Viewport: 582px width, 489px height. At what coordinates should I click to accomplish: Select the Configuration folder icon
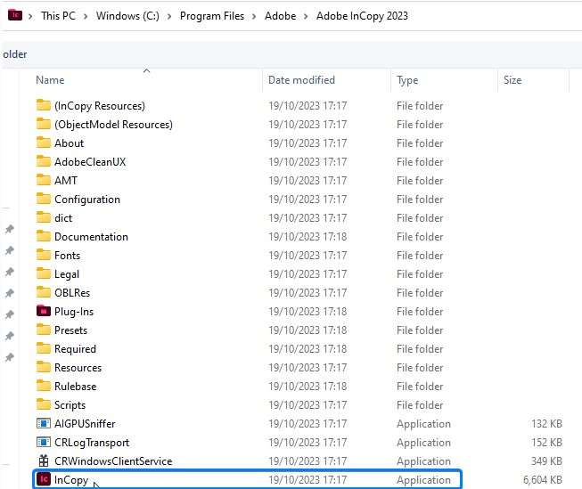click(x=44, y=199)
